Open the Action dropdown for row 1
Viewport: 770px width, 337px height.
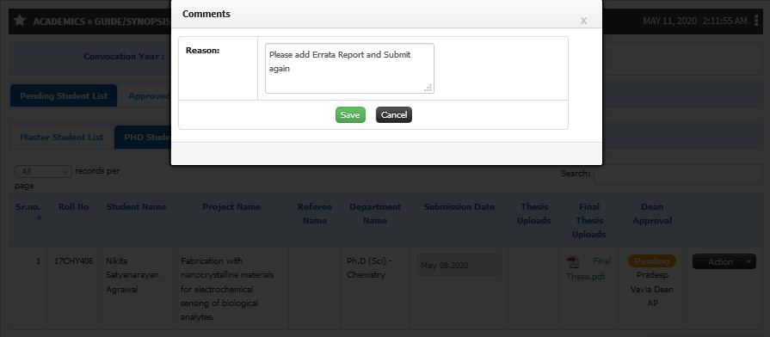click(x=724, y=262)
